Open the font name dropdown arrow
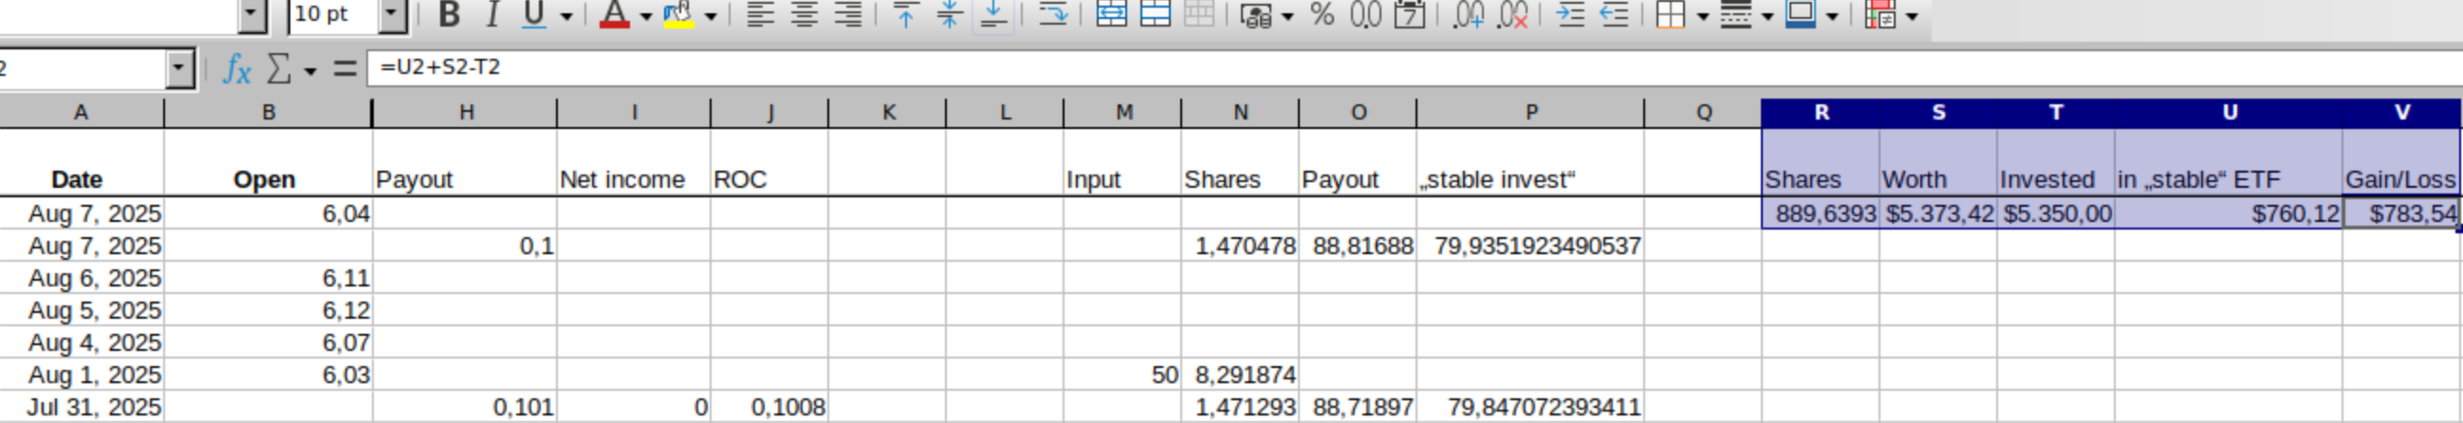Viewport: 2463px width, 423px height. point(252,14)
